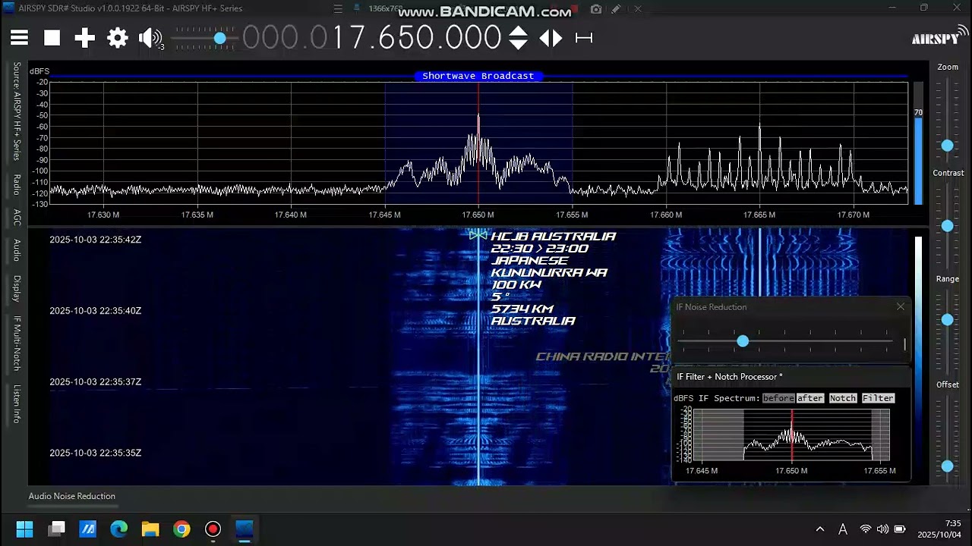Toggle the Notch button in IF processor
The width and height of the screenshot is (972, 546).
[843, 398]
